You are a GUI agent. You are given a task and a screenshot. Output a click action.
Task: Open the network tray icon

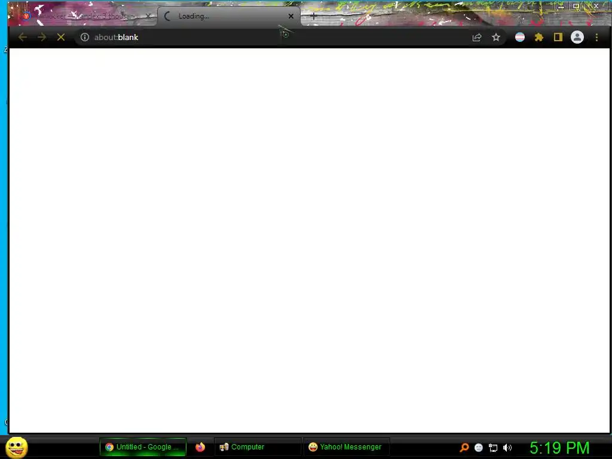(493, 448)
